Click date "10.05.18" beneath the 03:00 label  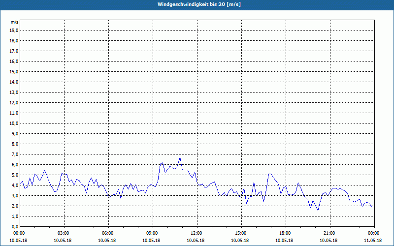click(x=63, y=241)
